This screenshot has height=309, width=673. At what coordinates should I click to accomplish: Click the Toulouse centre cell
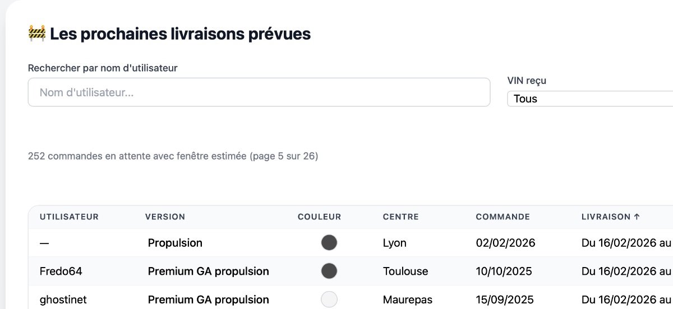click(x=405, y=271)
